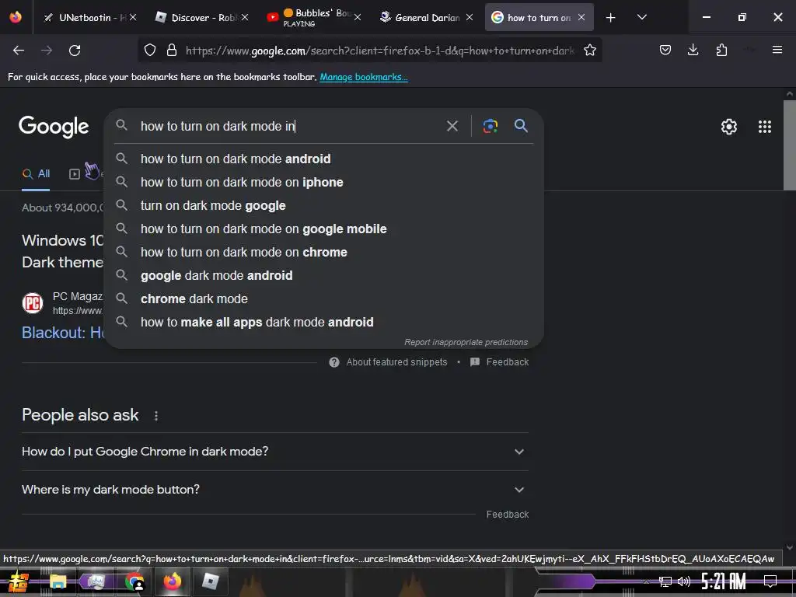Click Manage bookmarks link
Screen dimensions: 796x597
[364, 77]
